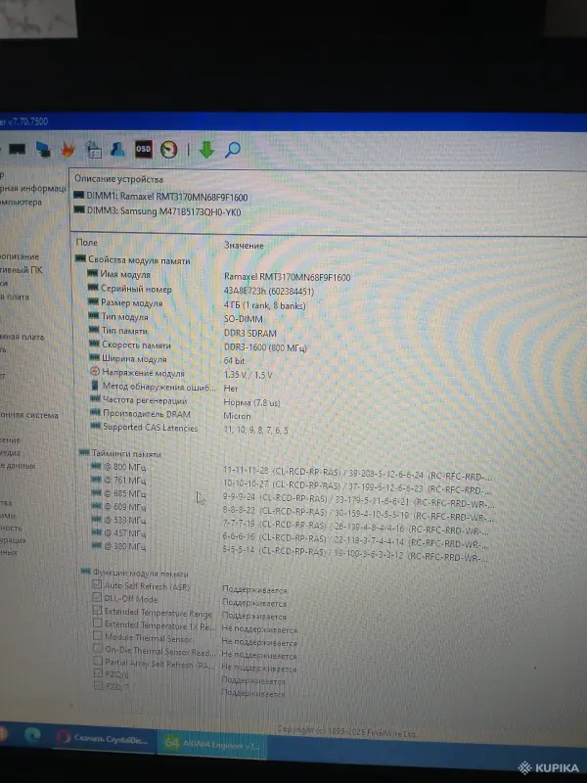
Task: Click the blue magnifier search icon
Action: 233,150
